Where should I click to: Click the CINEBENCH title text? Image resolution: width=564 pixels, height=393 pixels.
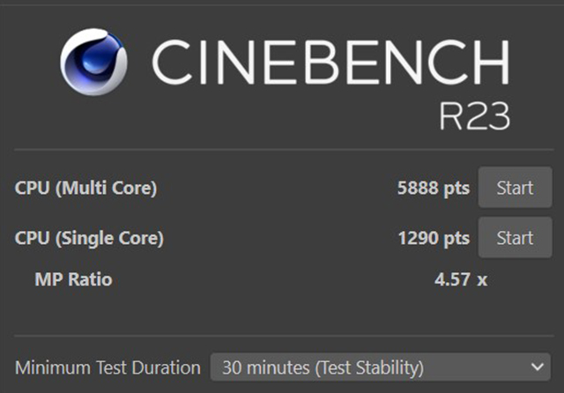point(330,63)
